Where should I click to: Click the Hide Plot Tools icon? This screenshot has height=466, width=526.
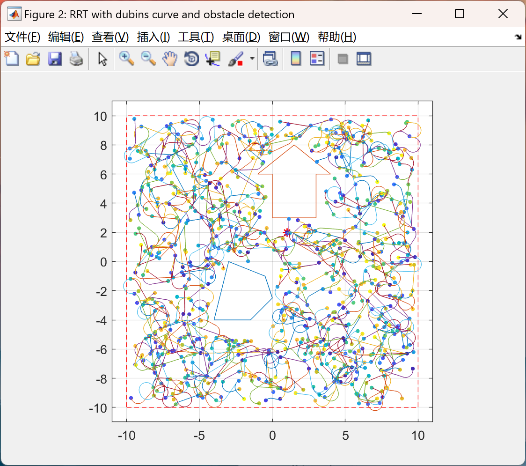pos(343,59)
